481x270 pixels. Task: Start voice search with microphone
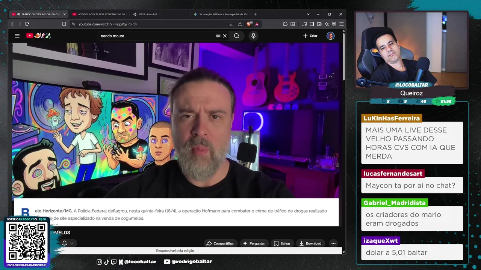(x=253, y=36)
